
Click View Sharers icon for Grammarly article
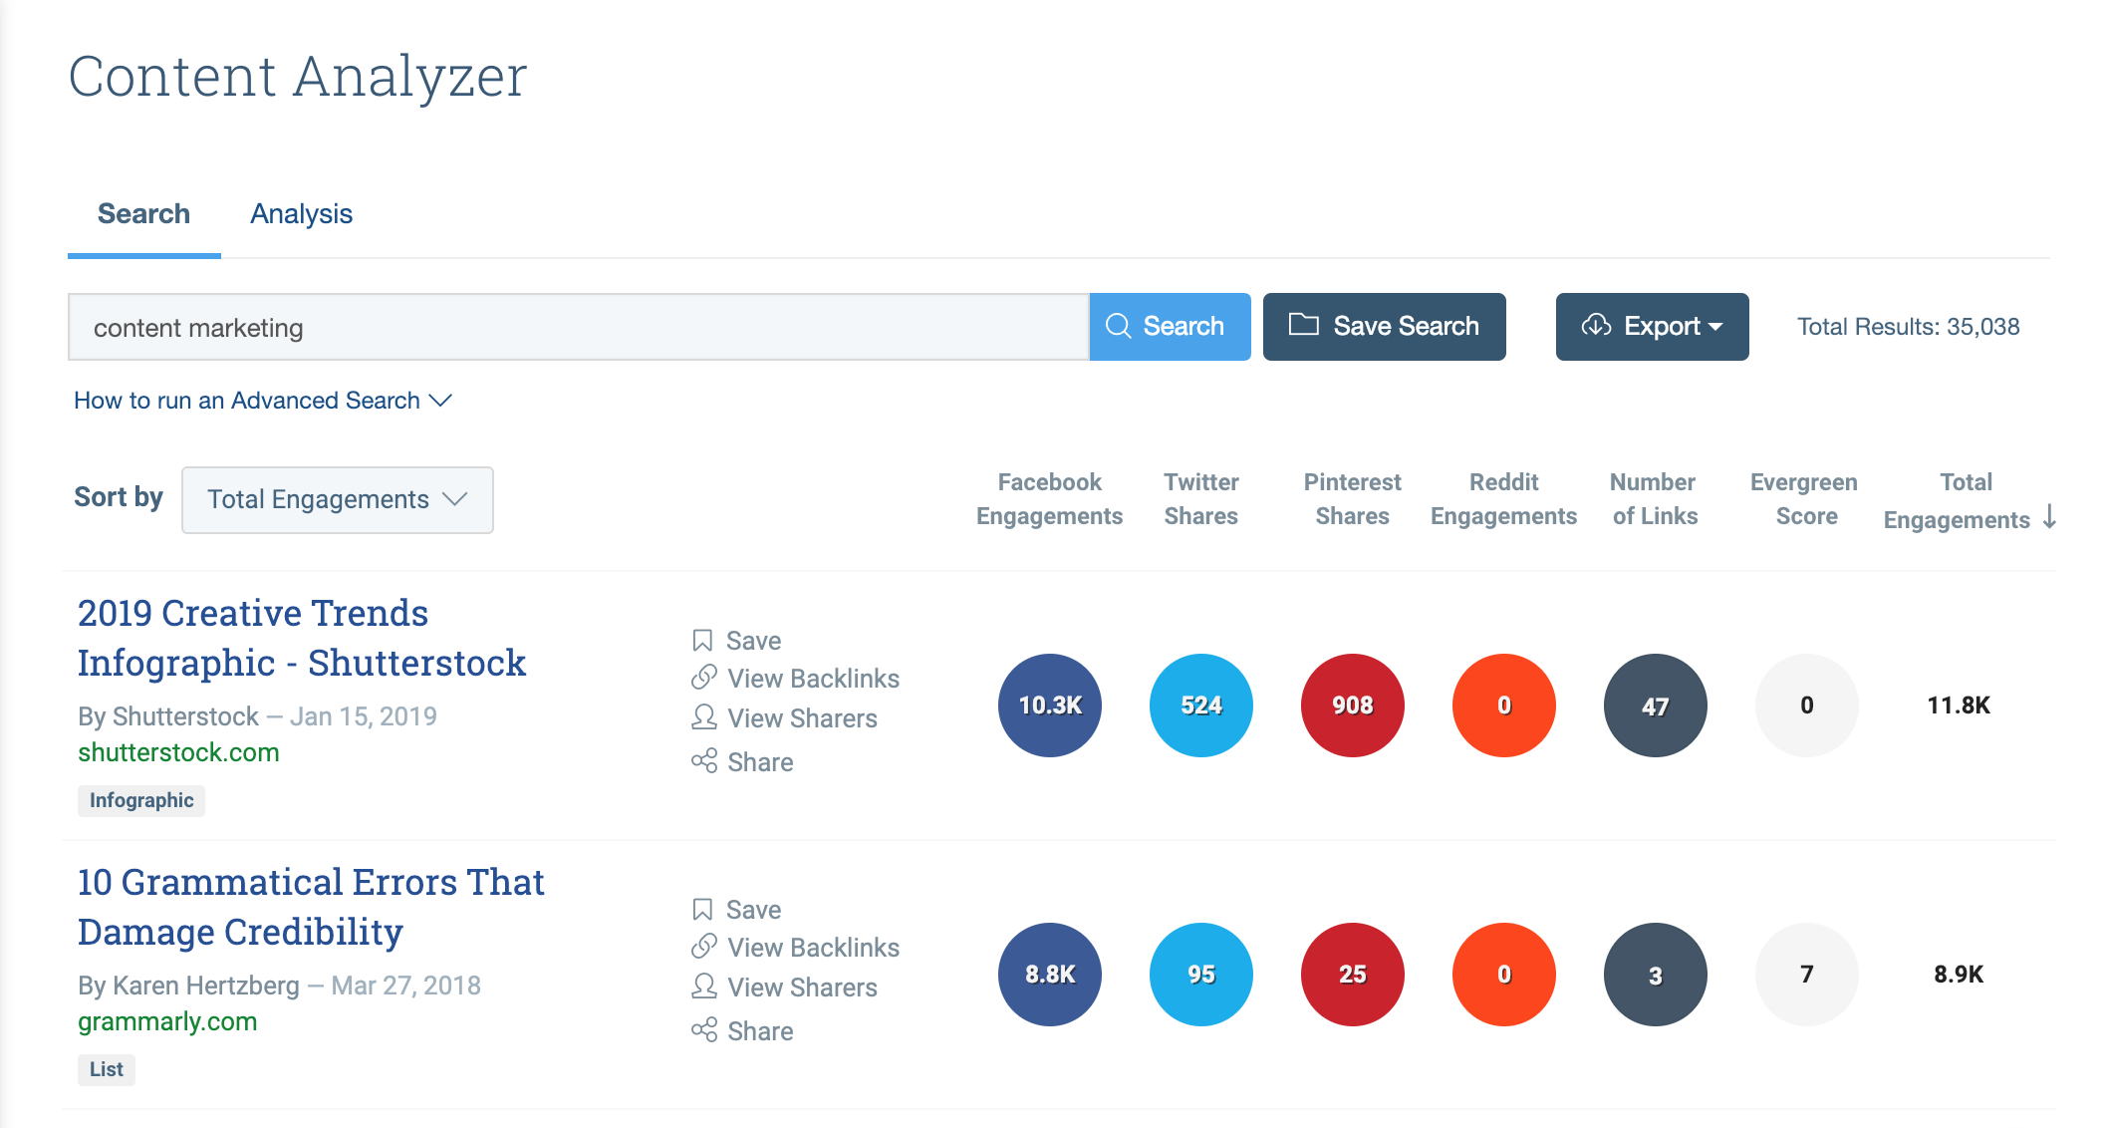704,987
